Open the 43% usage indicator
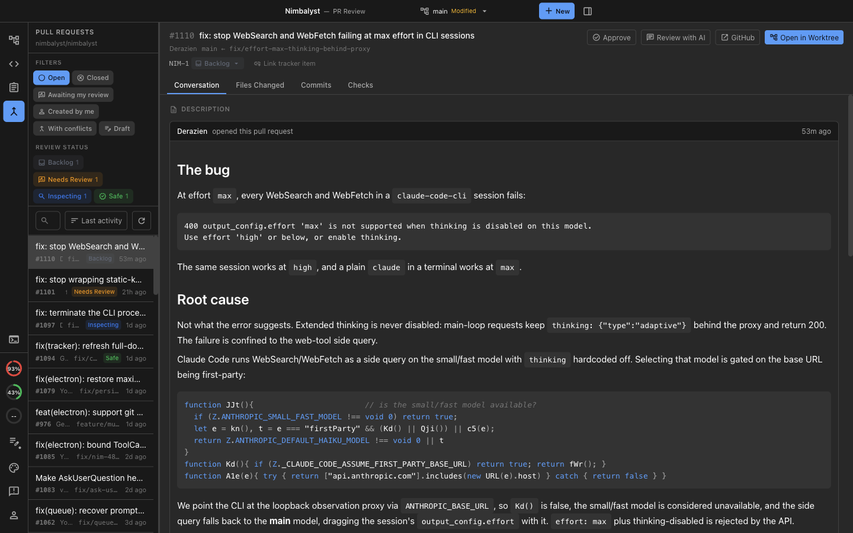The height and width of the screenshot is (533, 853). pyautogui.click(x=14, y=392)
